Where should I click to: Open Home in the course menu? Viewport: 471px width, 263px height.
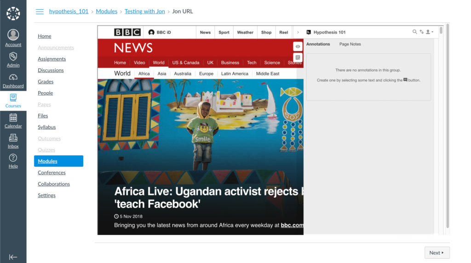[45, 36]
